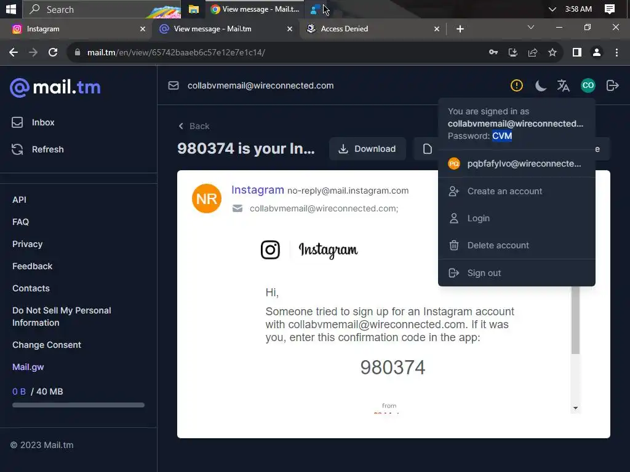The image size is (630, 472).
Task: Click the taskbar clock showing 3:58 AM
Action: (x=578, y=9)
